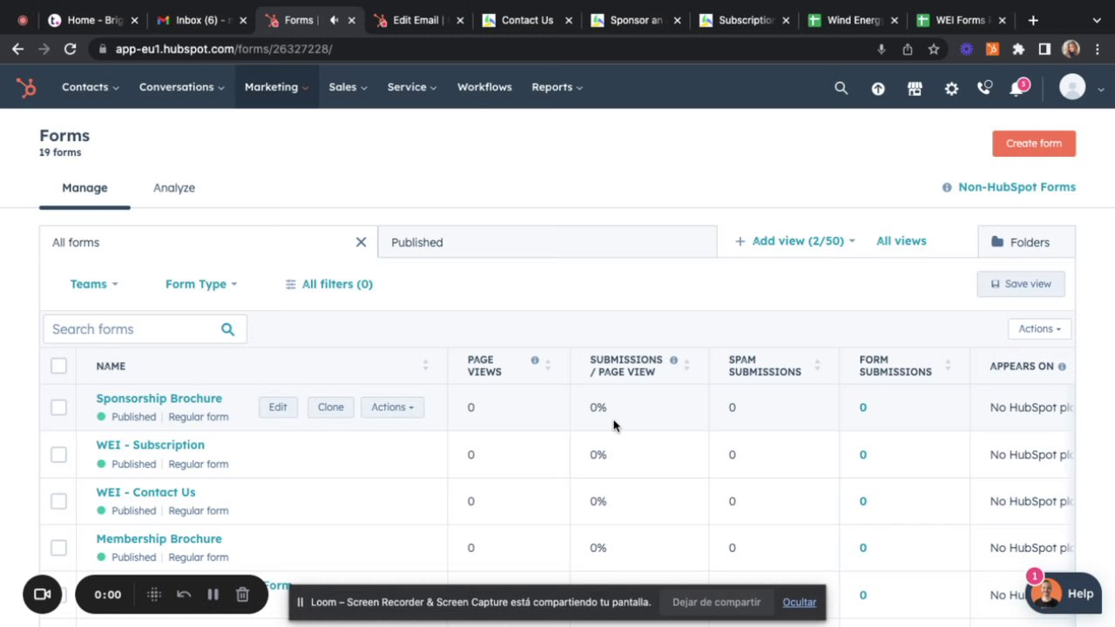
Task: Expand the Form Type filter dropdown
Action: [x=201, y=284]
